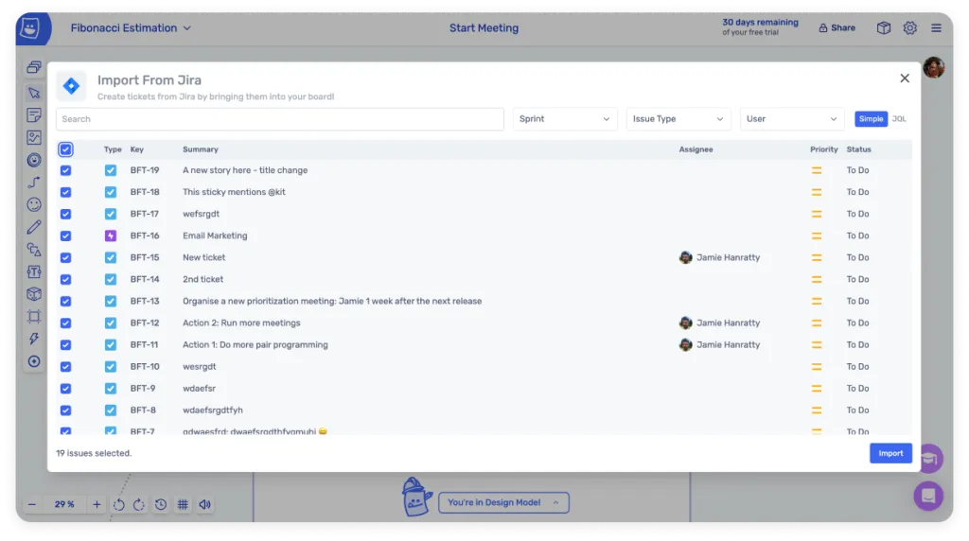Click the version history clock icon
This screenshot has height=541, width=969.
point(161,505)
